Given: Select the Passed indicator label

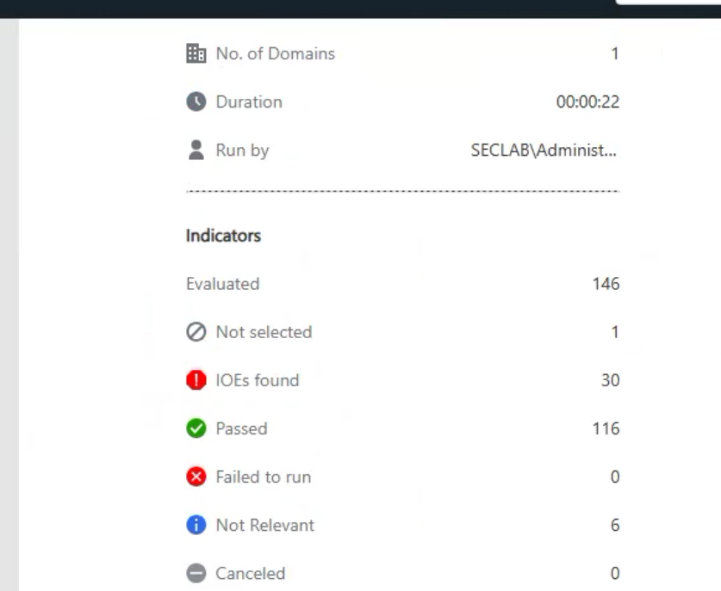Looking at the screenshot, I should [x=241, y=428].
